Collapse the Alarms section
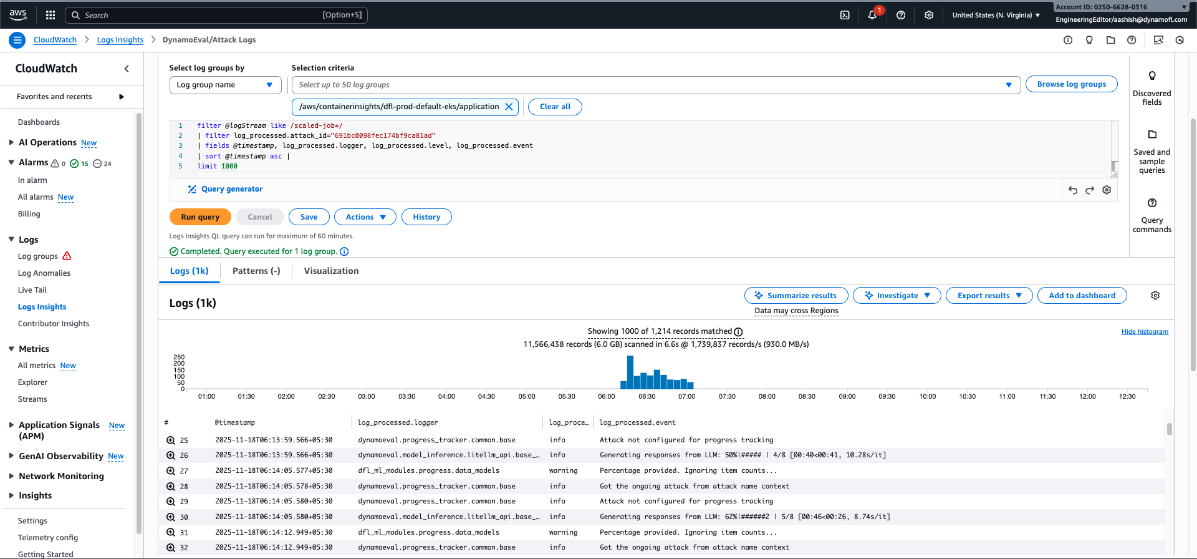 11,162
